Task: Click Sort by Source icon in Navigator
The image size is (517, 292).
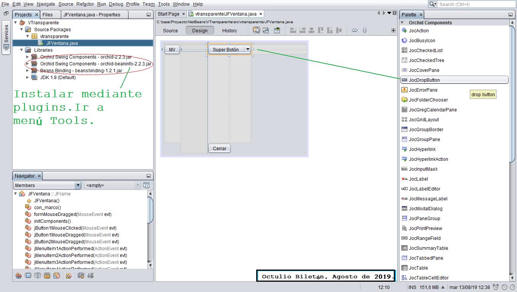Action: [90, 276]
